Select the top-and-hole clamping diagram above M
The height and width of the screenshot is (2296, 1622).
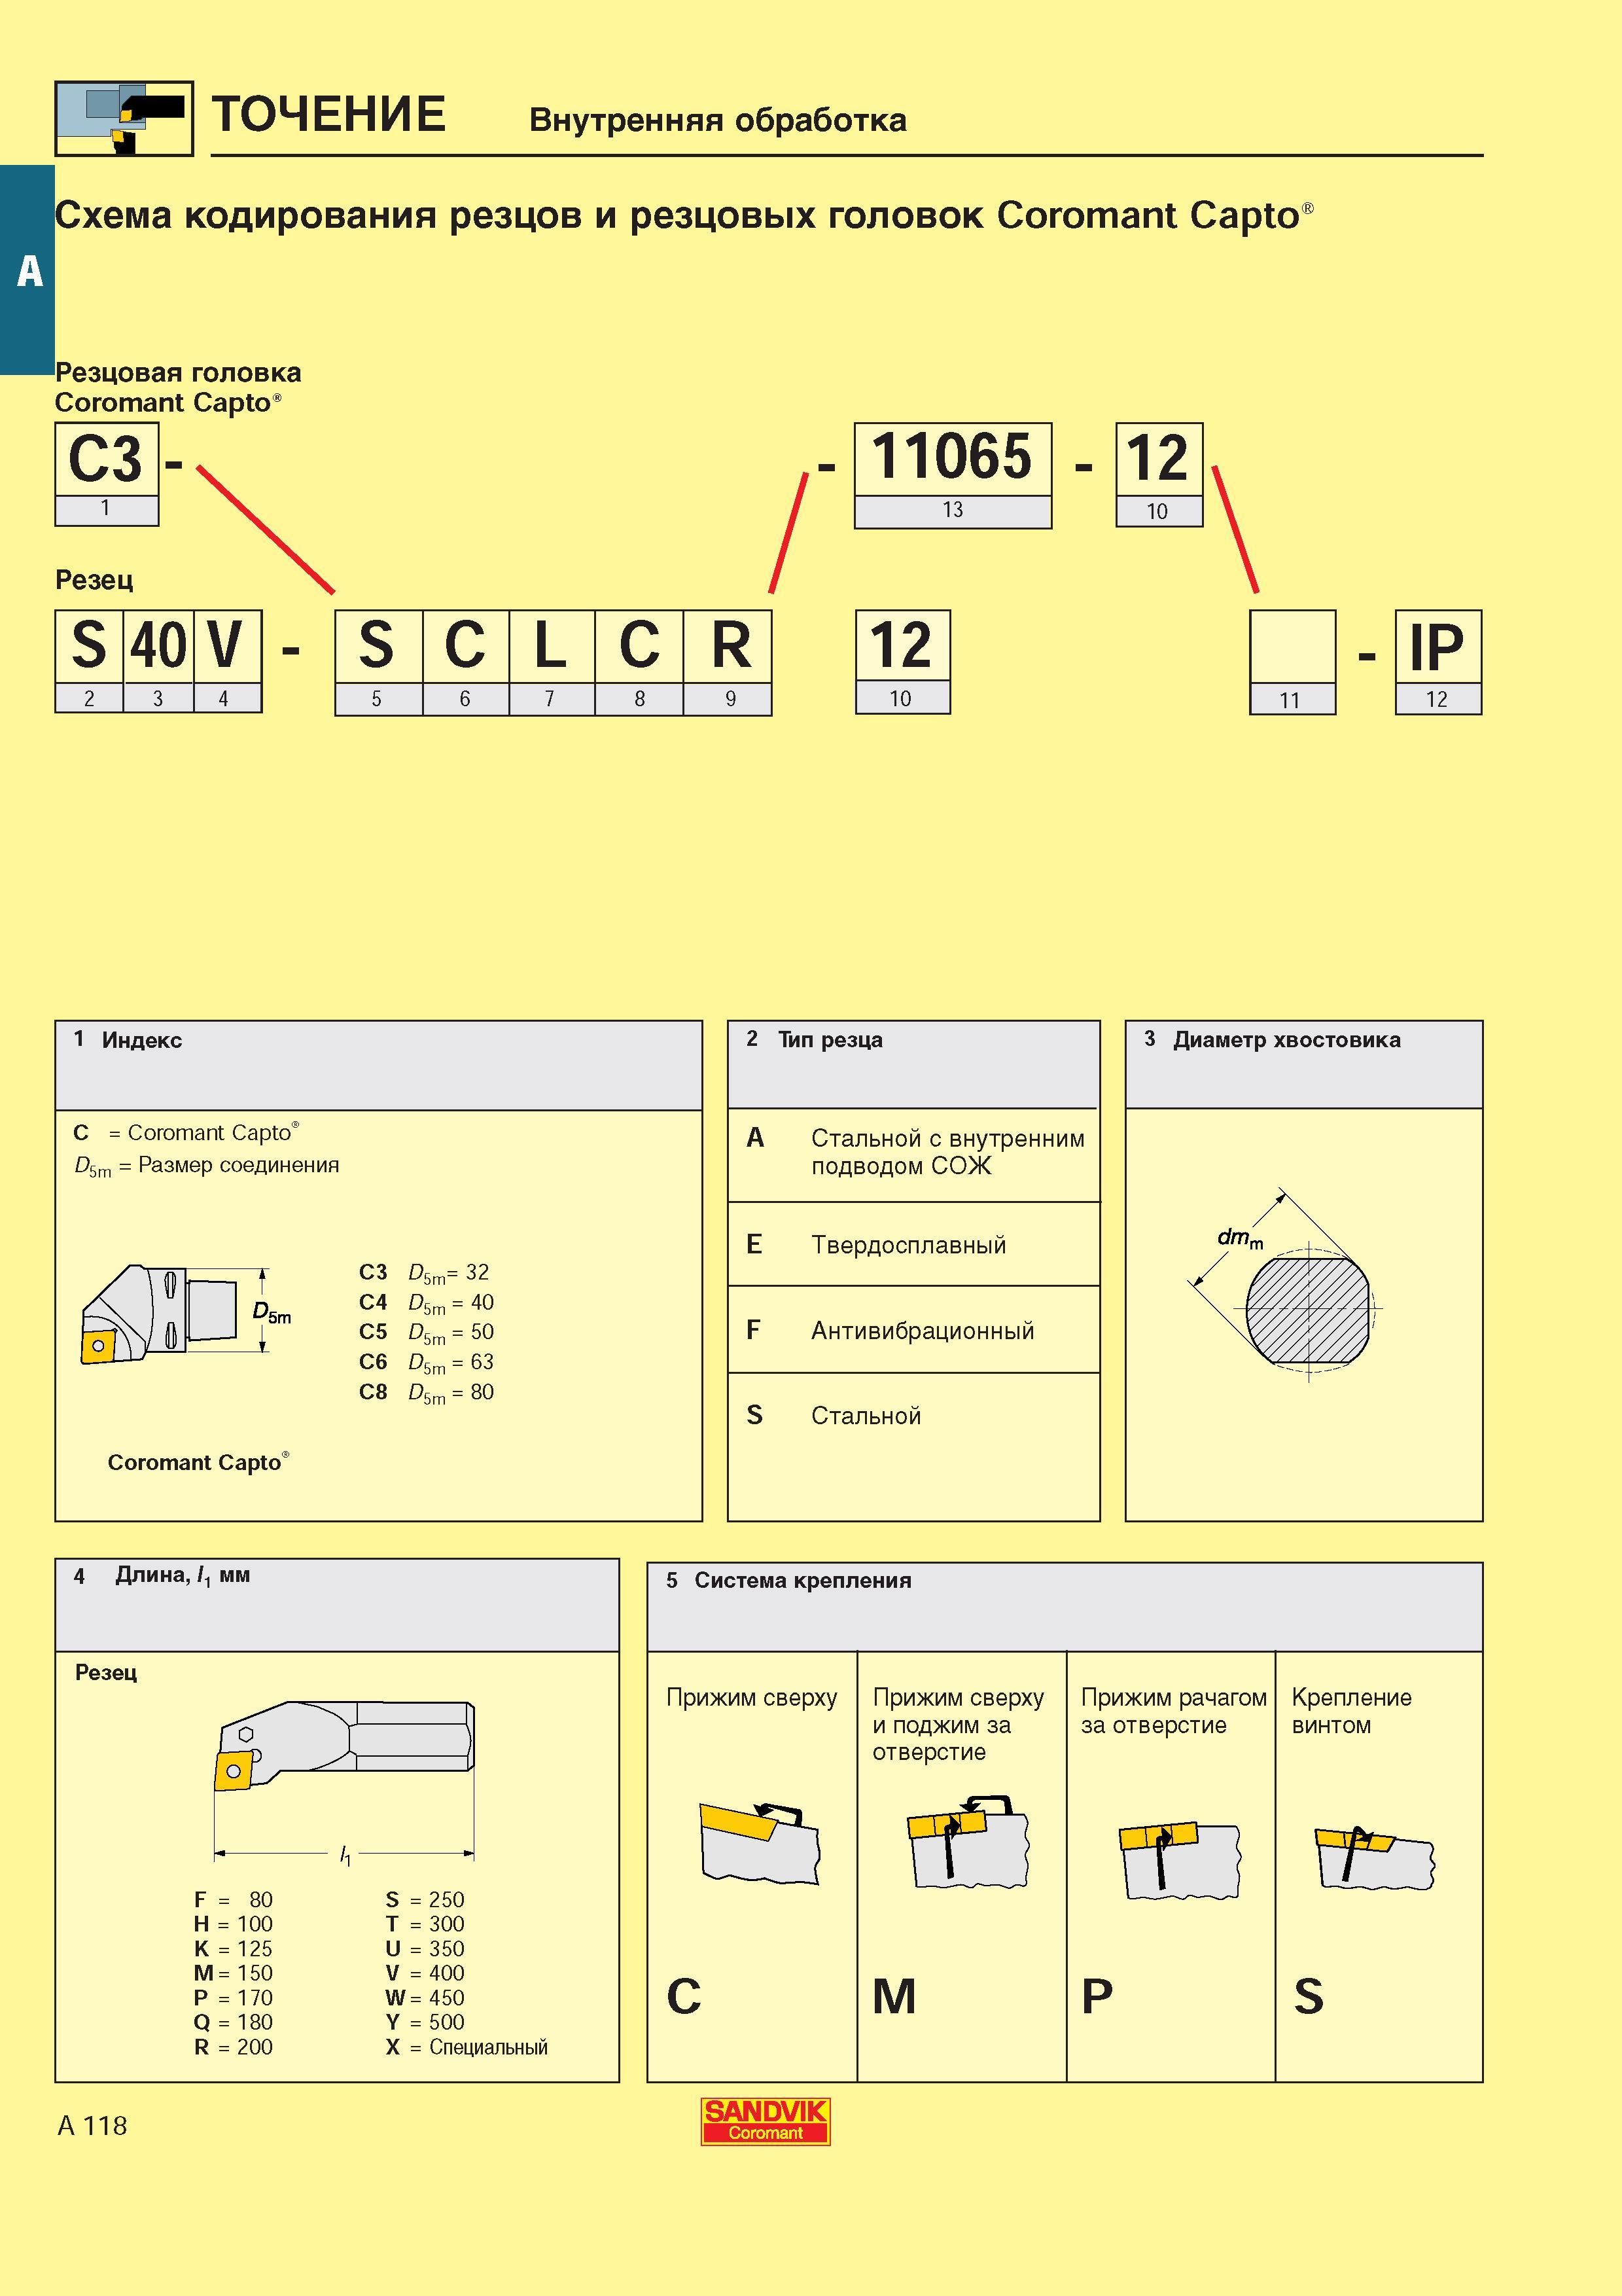[968, 1842]
